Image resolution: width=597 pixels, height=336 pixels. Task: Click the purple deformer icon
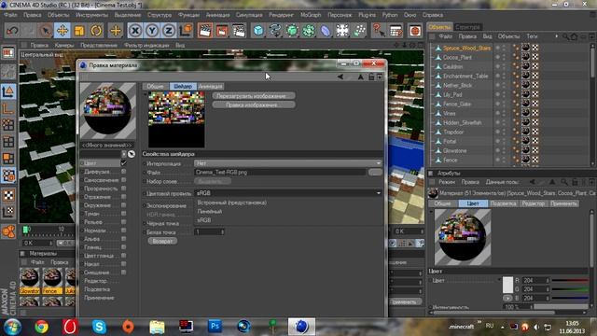pos(326,31)
